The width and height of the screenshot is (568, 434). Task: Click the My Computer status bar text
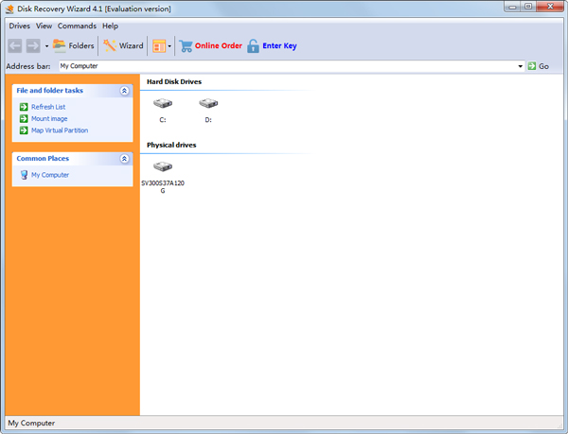point(31,424)
